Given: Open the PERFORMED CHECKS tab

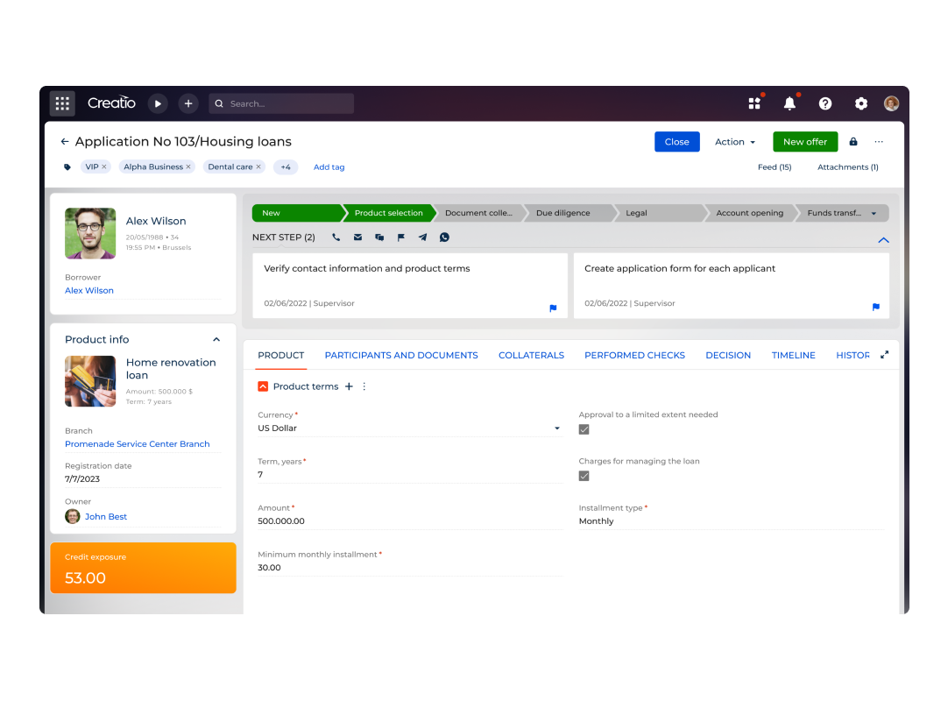Looking at the screenshot, I should (634, 355).
